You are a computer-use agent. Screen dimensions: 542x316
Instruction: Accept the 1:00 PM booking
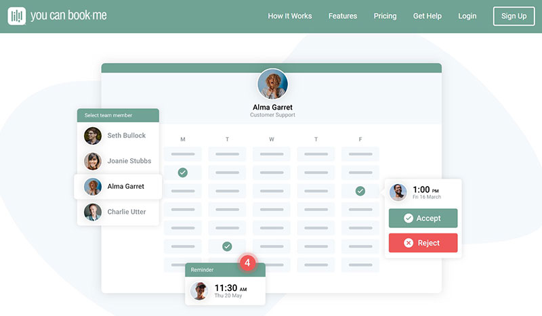click(x=423, y=218)
